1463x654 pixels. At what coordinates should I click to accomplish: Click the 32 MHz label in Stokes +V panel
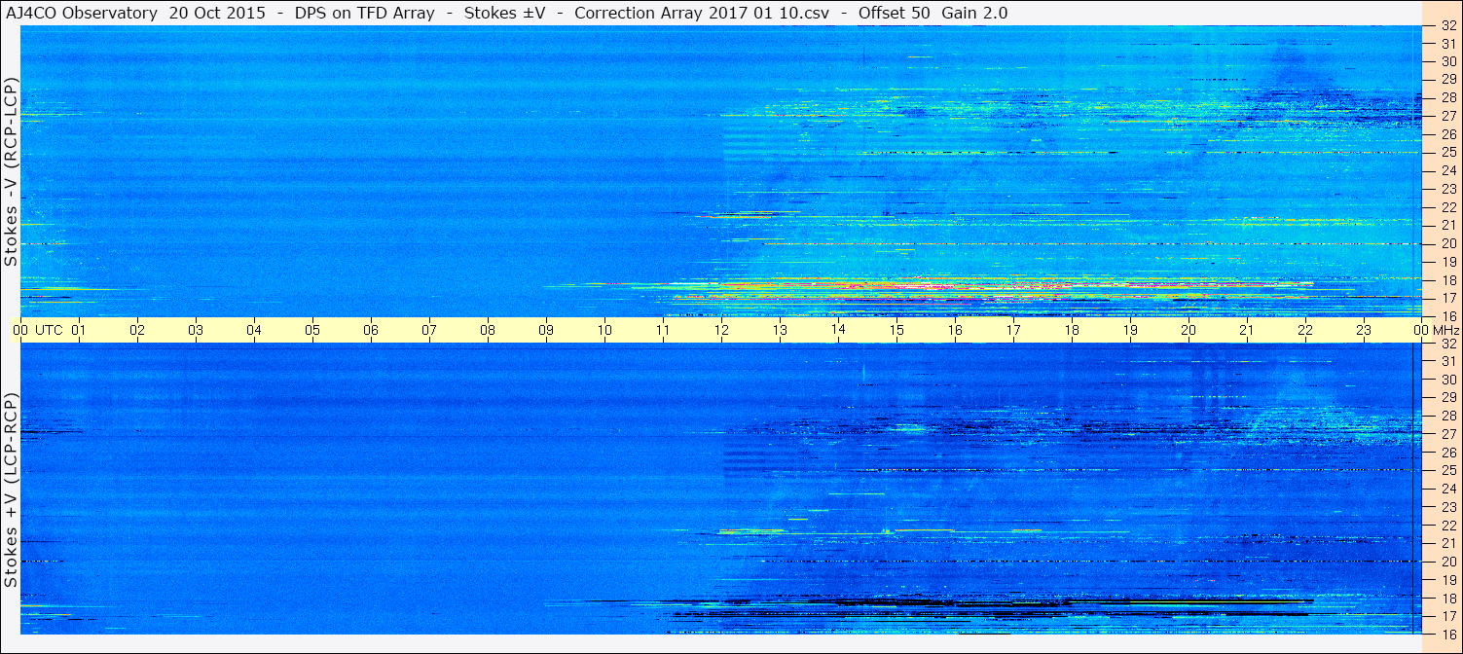point(1447,344)
